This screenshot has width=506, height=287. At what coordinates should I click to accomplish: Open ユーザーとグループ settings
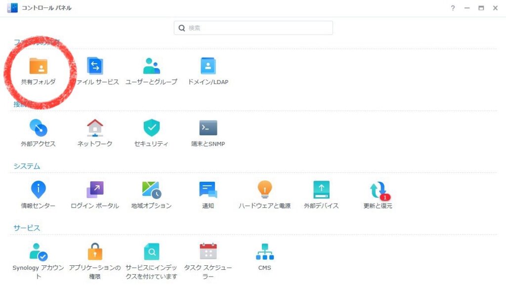[x=151, y=67]
